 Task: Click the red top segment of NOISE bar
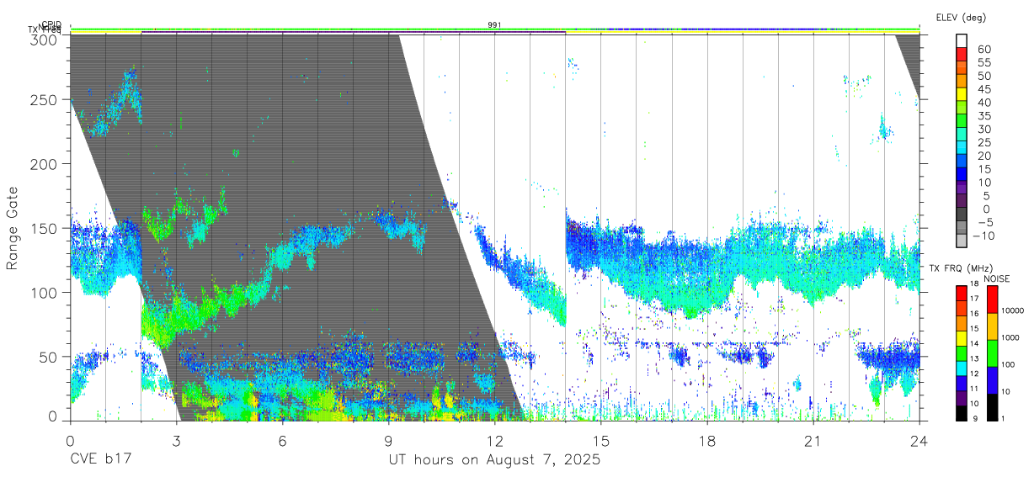[x=992, y=299]
